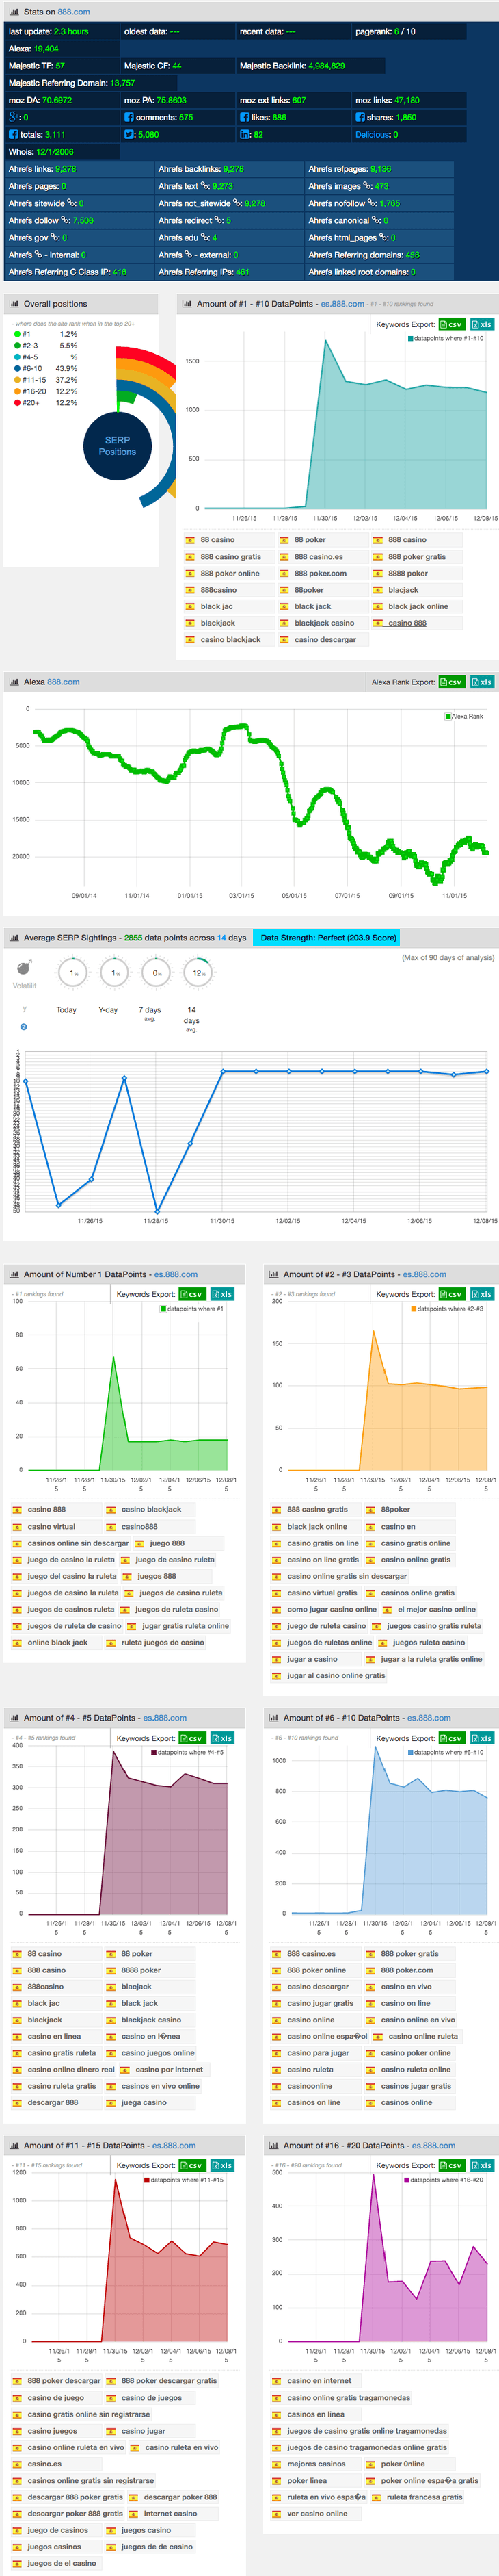Export #6-#10 DataPoints keywords as XLS
The width and height of the screenshot is (499, 2576).
pyautogui.click(x=482, y=1738)
